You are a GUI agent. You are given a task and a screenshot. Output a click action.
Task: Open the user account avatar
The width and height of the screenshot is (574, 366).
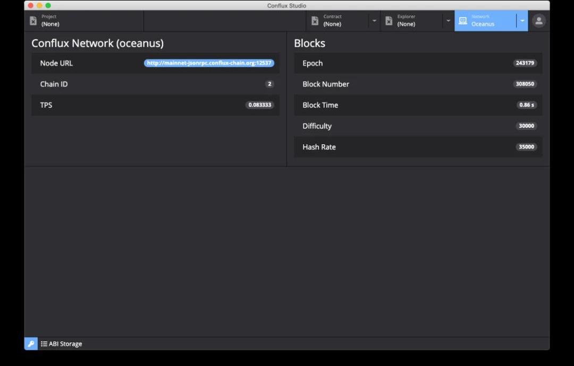[539, 21]
